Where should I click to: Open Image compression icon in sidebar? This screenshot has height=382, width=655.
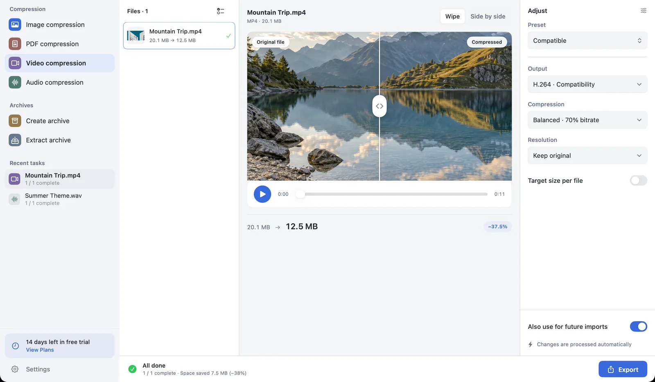click(15, 25)
